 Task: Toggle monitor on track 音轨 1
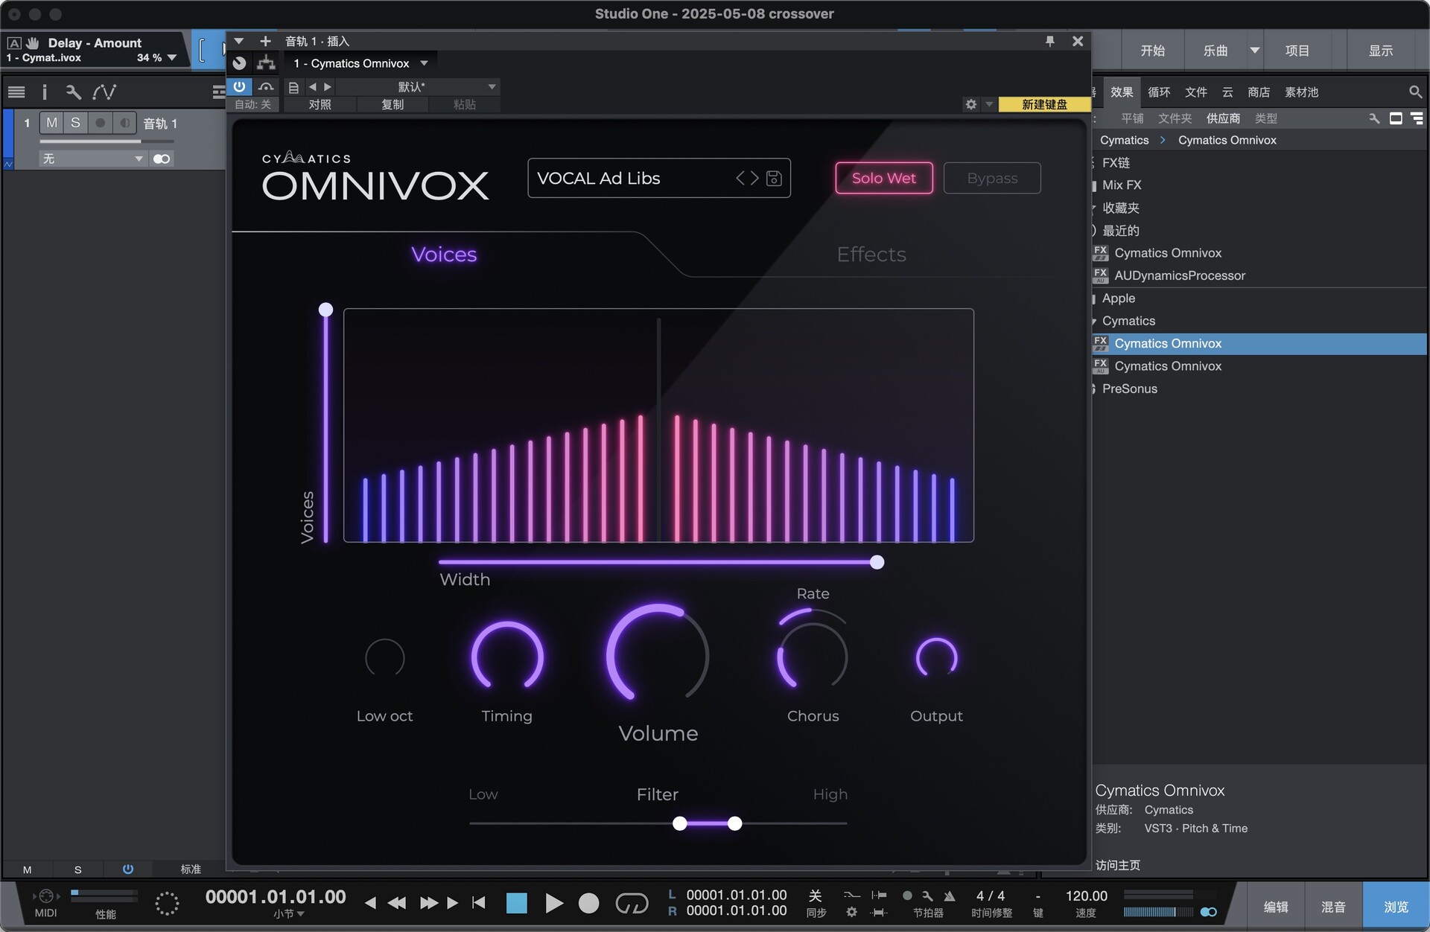[124, 123]
